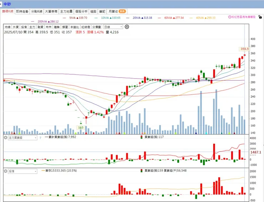The width and height of the screenshot is (264, 202).
Task: Open the 日線 period dropdown
Action: point(113,27)
